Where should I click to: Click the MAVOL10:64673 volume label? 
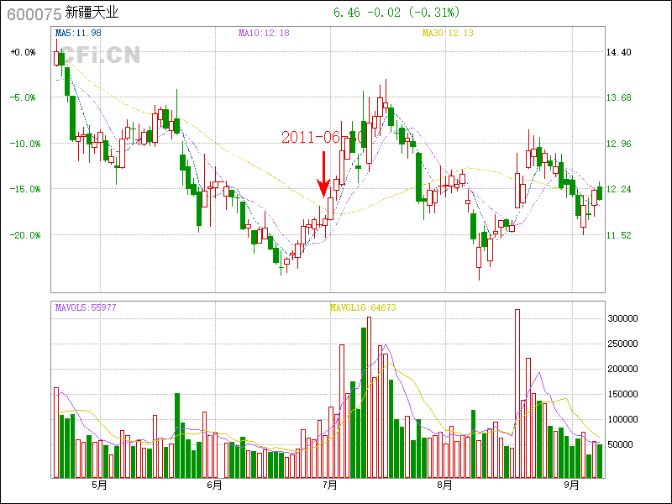362,307
